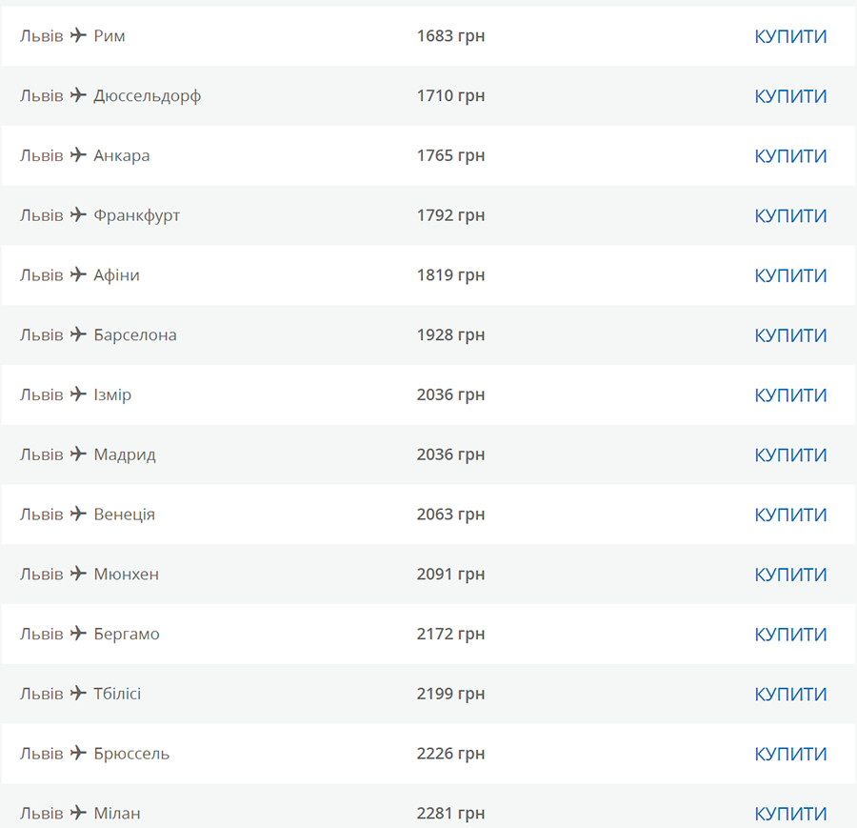This screenshot has width=857, height=828.
Task: Click КУПИТИ in the Анкара row
Action: tap(790, 156)
